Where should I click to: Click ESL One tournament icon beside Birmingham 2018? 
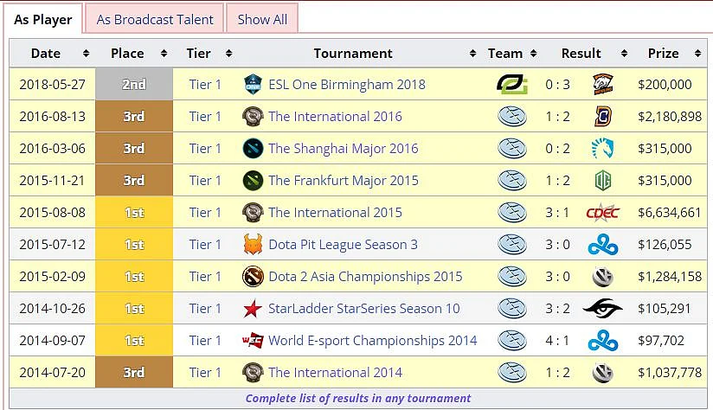click(253, 85)
